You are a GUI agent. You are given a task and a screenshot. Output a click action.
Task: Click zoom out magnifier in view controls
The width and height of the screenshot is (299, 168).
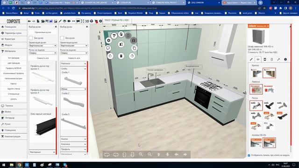[149, 154]
